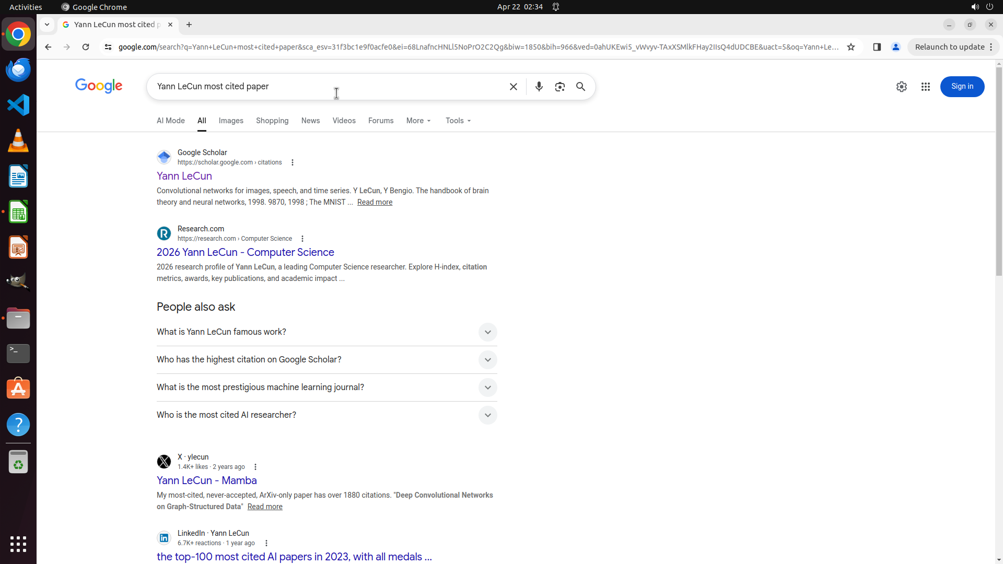
Task: Bookmark this page with star icon
Action: click(x=851, y=47)
